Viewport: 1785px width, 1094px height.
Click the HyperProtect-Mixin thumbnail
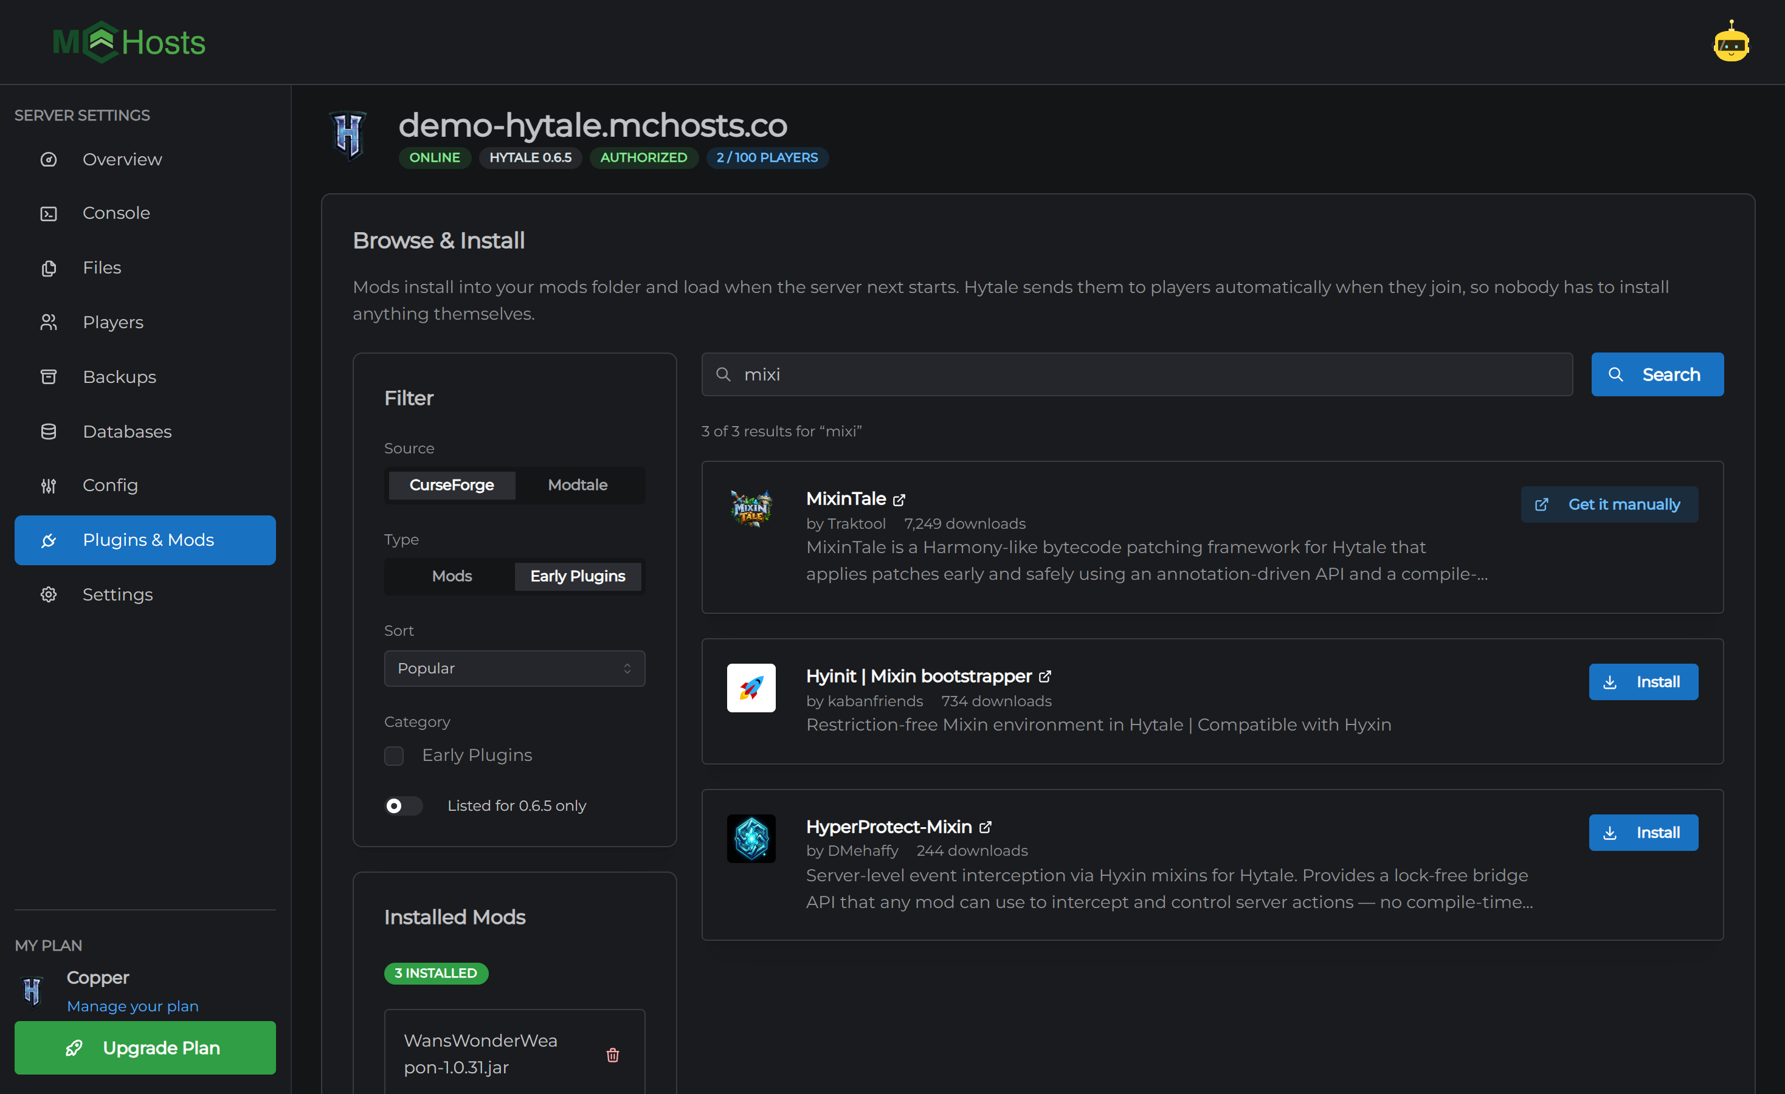point(751,838)
